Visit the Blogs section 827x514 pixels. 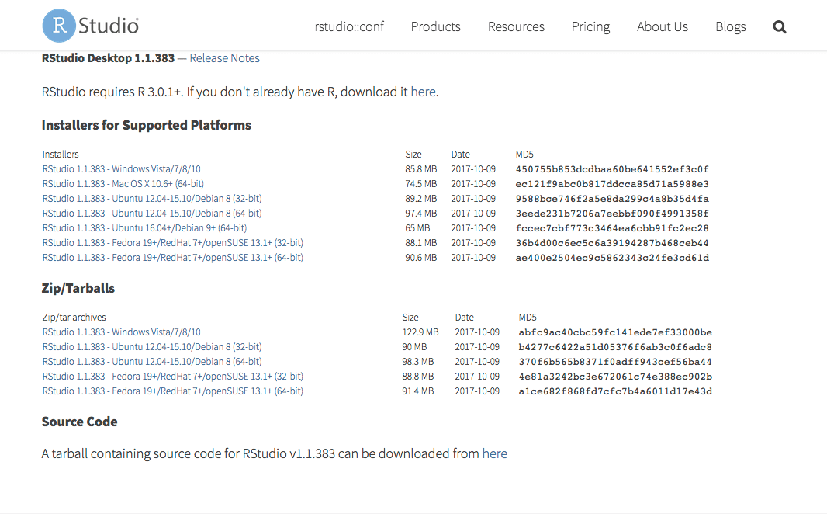click(730, 26)
